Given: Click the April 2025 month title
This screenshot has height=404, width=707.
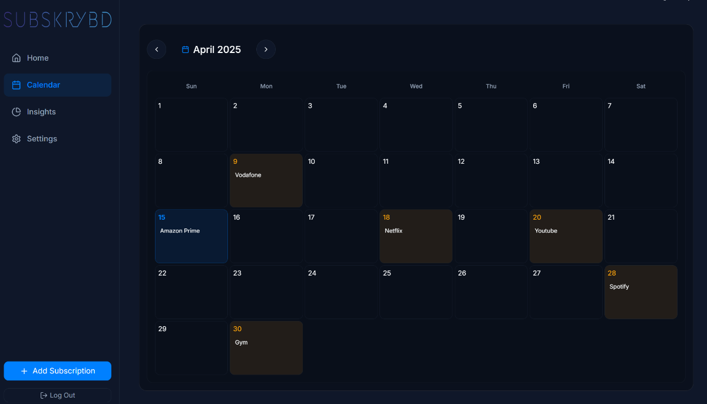Looking at the screenshot, I should click(217, 49).
